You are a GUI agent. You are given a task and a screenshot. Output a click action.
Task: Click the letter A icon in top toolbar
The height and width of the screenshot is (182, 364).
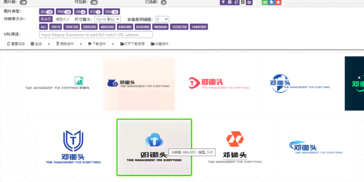click(243, 2)
